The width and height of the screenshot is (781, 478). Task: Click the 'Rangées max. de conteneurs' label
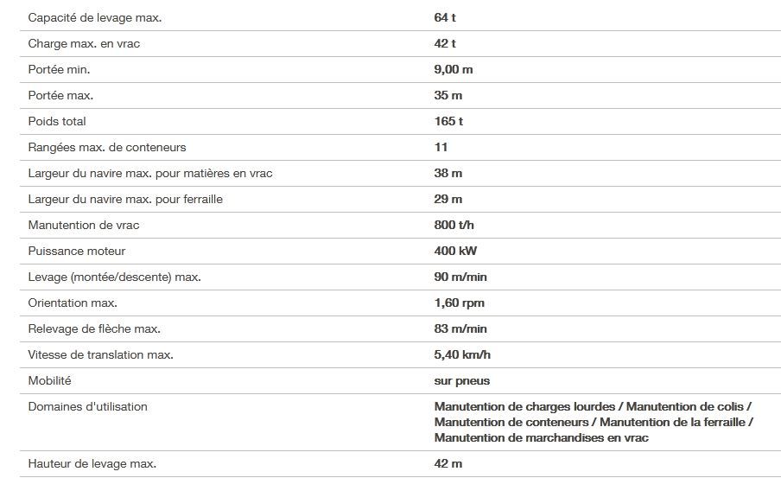(x=107, y=147)
